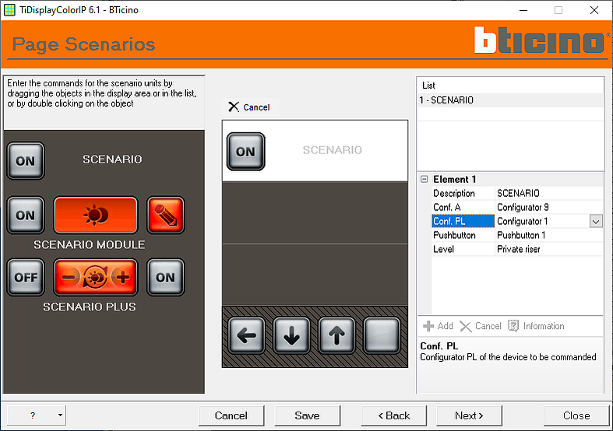Screen dimensions: 613x431
Task: Click the Information icon button
Action: click(x=536, y=326)
